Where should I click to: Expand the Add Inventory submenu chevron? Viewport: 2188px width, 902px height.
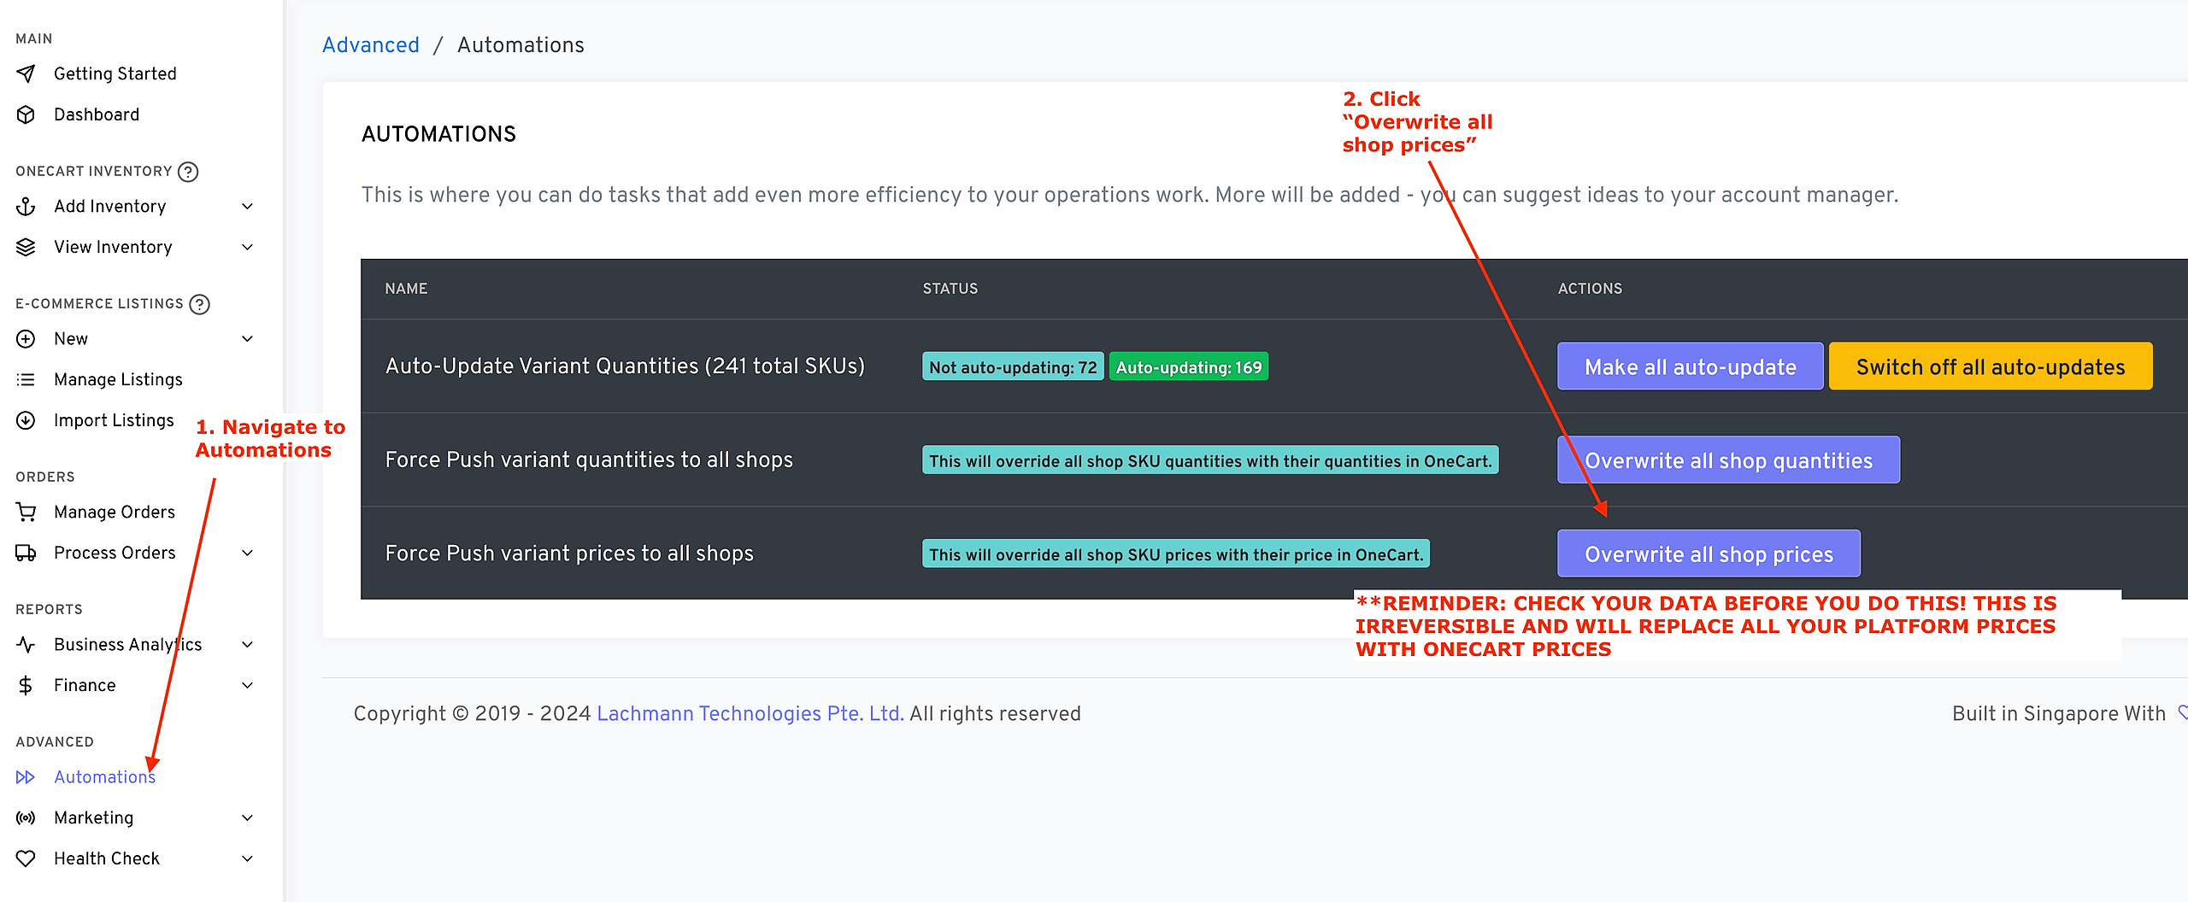pyautogui.click(x=248, y=207)
